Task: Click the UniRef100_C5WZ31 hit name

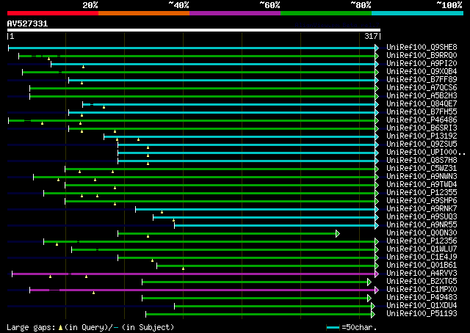Action: (x=422, y=169)
